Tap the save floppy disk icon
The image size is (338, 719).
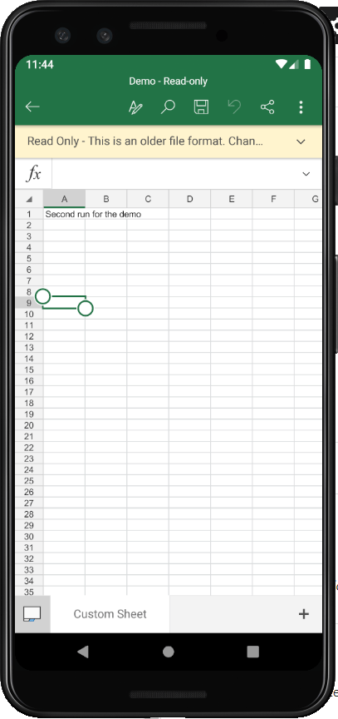tap(201, 107)
